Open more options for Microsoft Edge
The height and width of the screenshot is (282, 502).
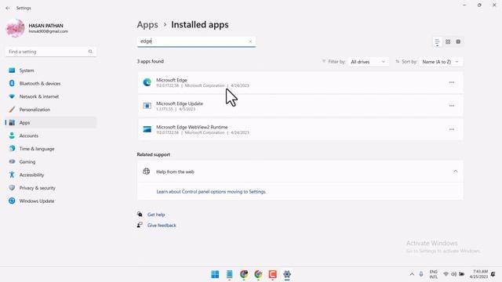click(452, 82)
